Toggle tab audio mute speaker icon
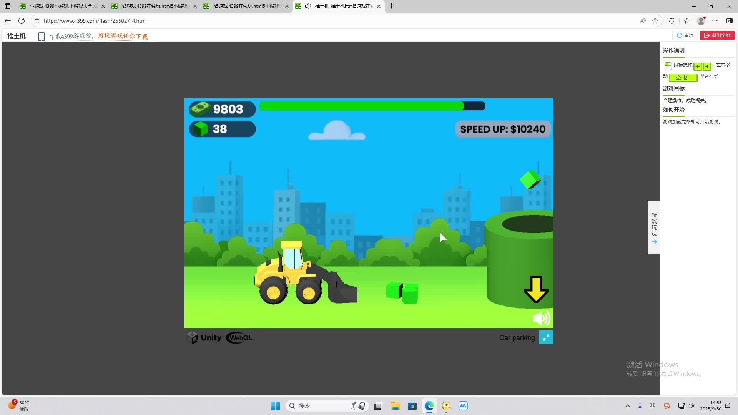This screenshot has height=415, width=738. coord(308,6)
